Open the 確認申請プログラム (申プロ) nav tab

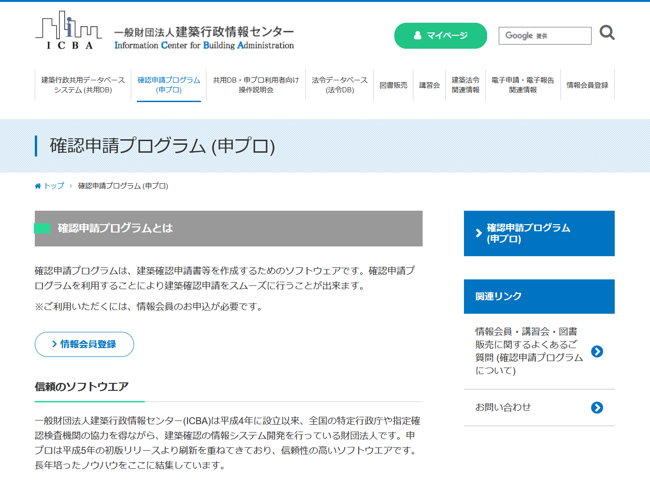pyautogui.click(x=169, y=85)
